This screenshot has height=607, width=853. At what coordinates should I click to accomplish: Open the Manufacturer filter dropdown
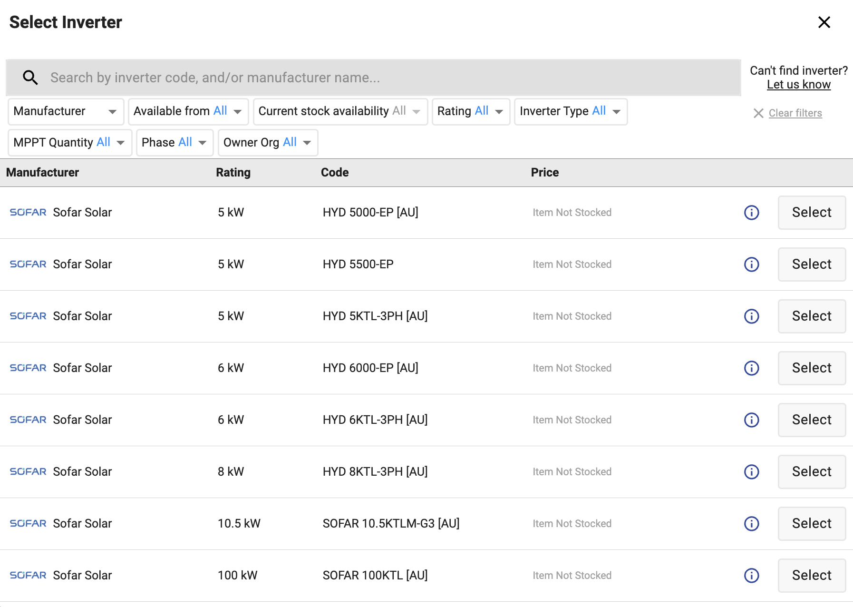[66, 112]
